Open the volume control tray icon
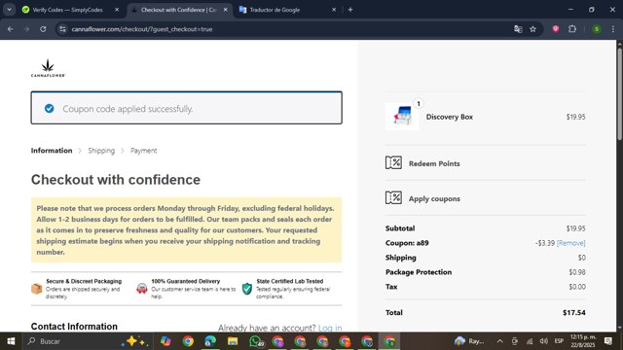The width and height of the screenshot is (623, 350). click(x=544, y=341)
